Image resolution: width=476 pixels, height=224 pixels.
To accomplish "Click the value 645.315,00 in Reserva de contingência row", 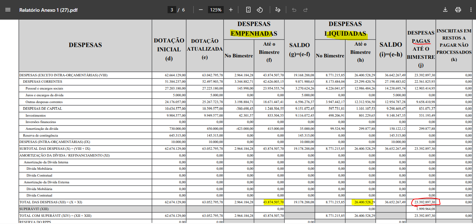I will click(x=178, y=136).
